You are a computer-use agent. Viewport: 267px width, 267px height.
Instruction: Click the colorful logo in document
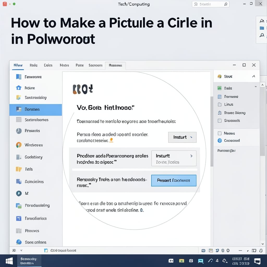[x=83, y=89]
